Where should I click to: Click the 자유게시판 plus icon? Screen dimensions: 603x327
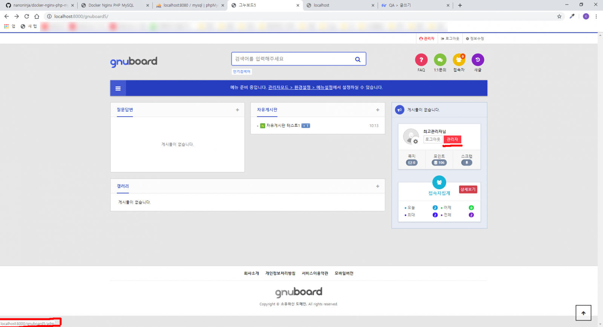coord(378,110)
